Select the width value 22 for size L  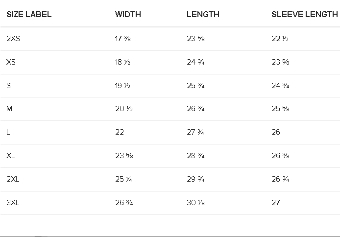120,132
